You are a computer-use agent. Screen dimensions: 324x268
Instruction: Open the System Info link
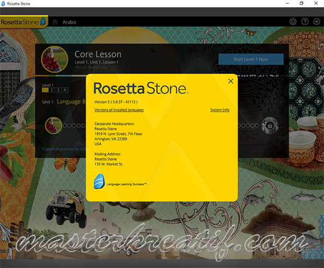(x=220, y=110)
